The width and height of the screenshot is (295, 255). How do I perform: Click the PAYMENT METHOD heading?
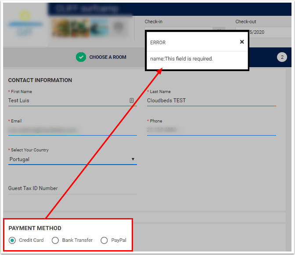(35, 228)
